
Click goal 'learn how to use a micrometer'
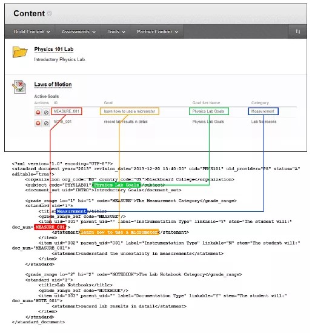pos(130,111)
